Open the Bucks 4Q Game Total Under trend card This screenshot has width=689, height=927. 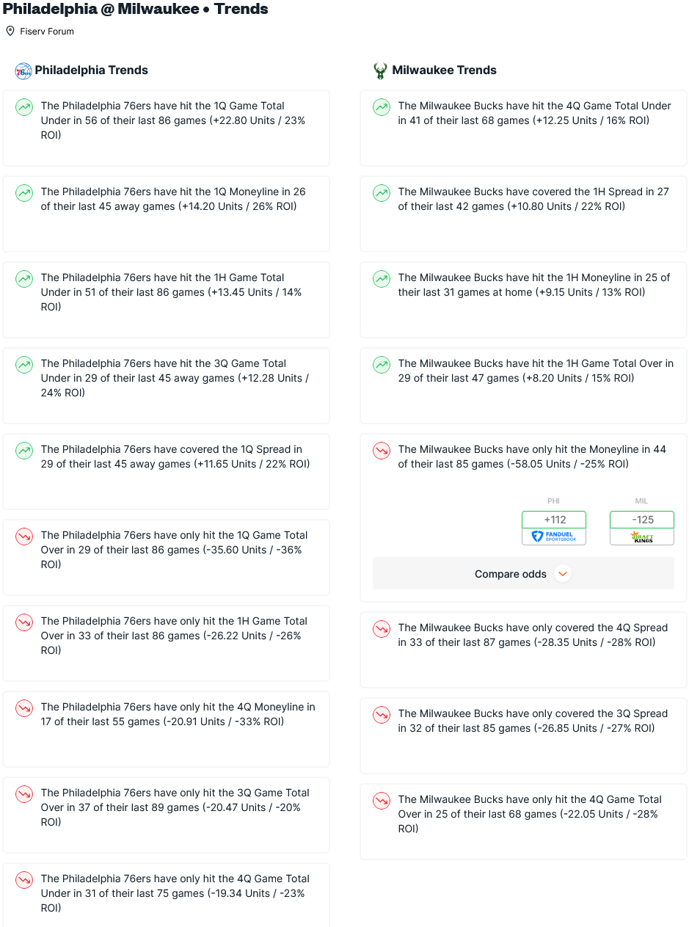[523, 128]
